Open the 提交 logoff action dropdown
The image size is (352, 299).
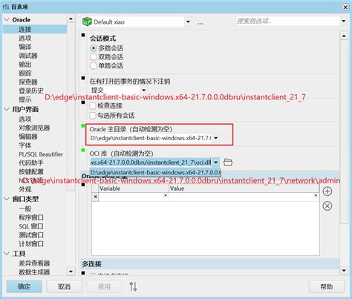tap(143, 90)
